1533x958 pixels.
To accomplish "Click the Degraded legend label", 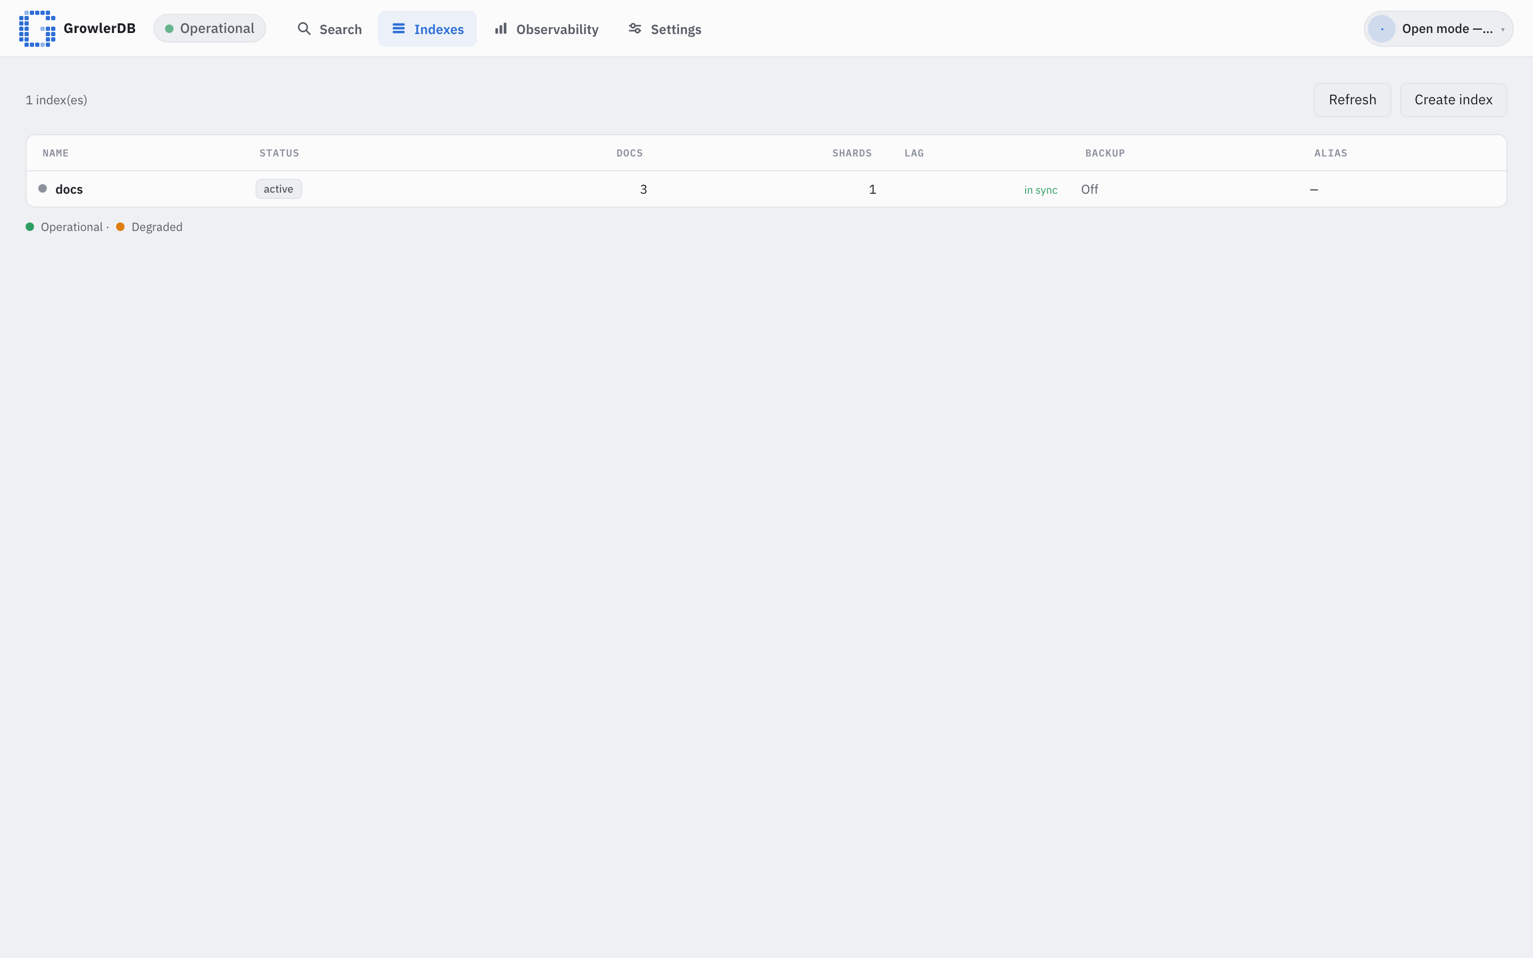I will [157, 227].
